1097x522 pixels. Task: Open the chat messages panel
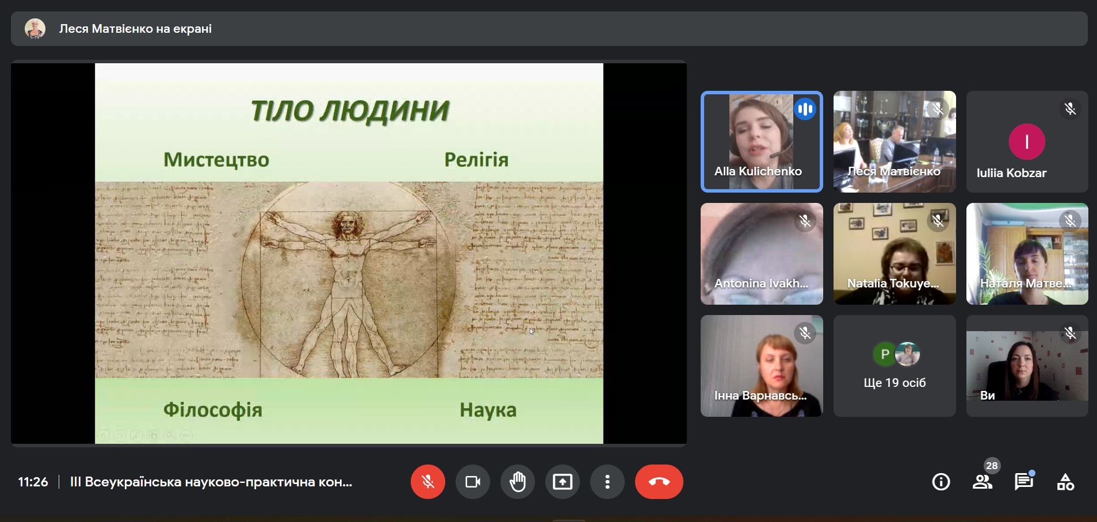click(1024, 482)
